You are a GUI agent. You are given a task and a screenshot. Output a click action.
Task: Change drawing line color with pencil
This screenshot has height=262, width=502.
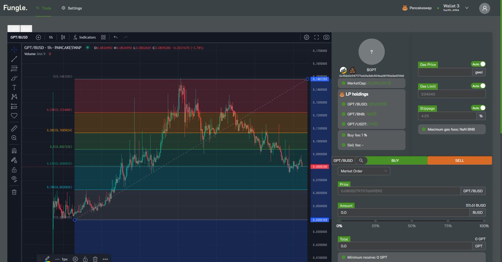coord(47,259)
